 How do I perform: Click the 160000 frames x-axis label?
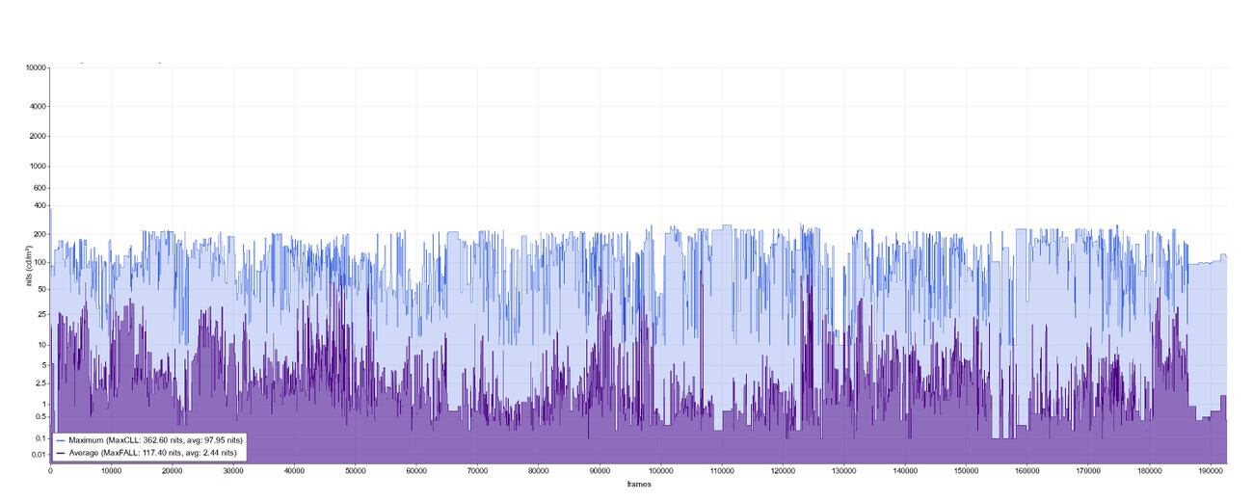tap(1027, 471)
